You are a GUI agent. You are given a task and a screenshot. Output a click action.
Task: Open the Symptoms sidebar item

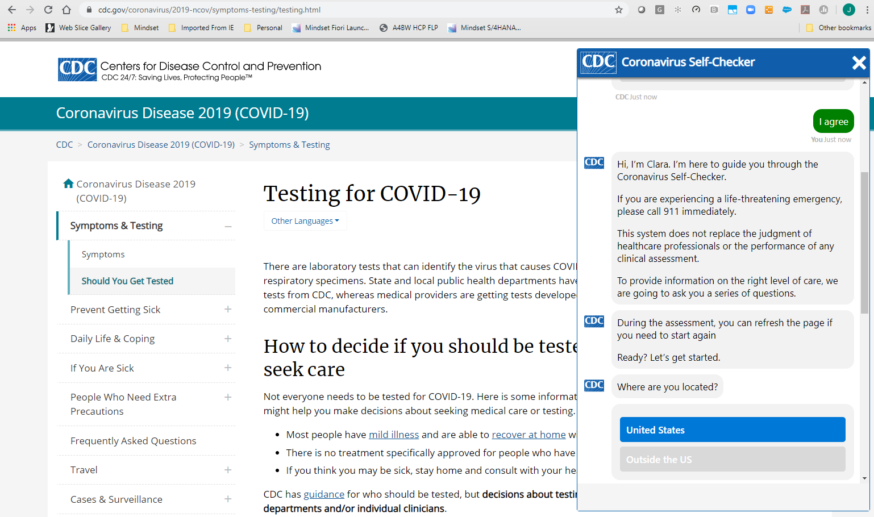pos(103,254)
